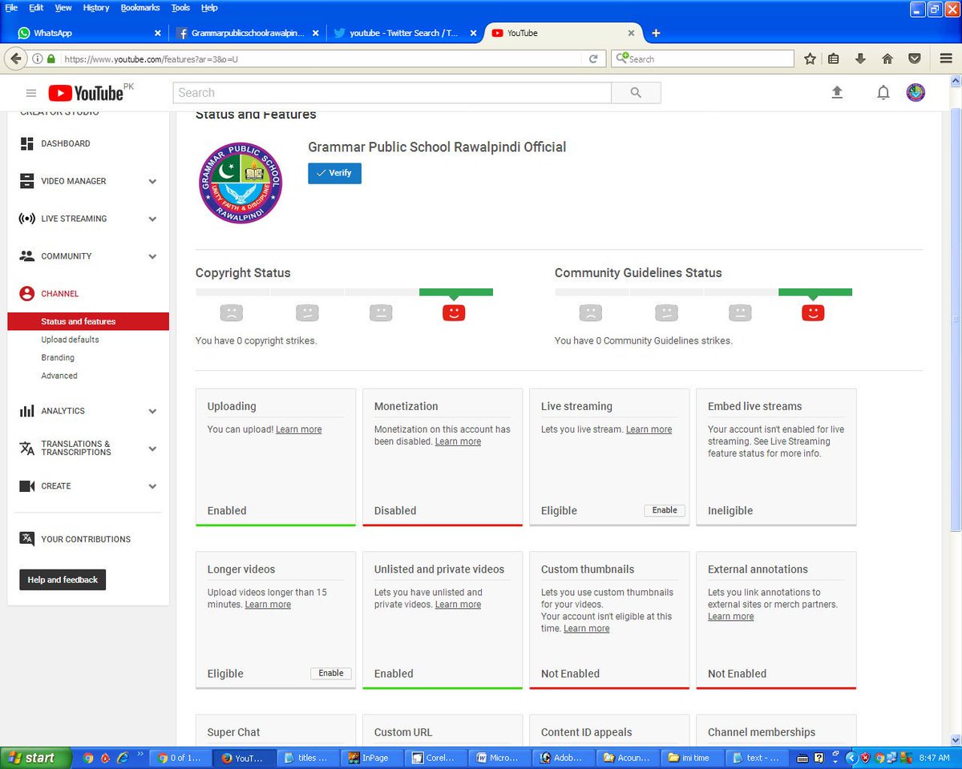
Task: Open the hamburger guide menu beside YouTube logo
Action: click(31, 93)
